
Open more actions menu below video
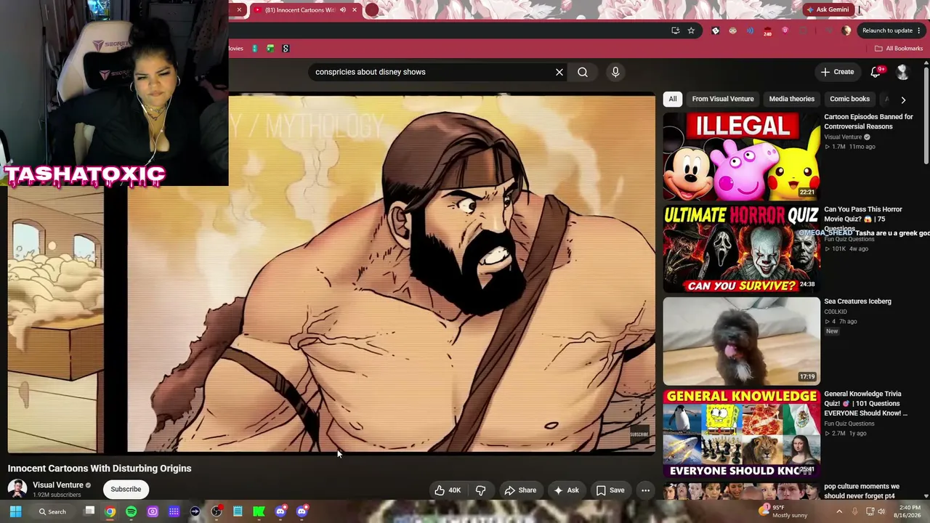pos(645,490)
